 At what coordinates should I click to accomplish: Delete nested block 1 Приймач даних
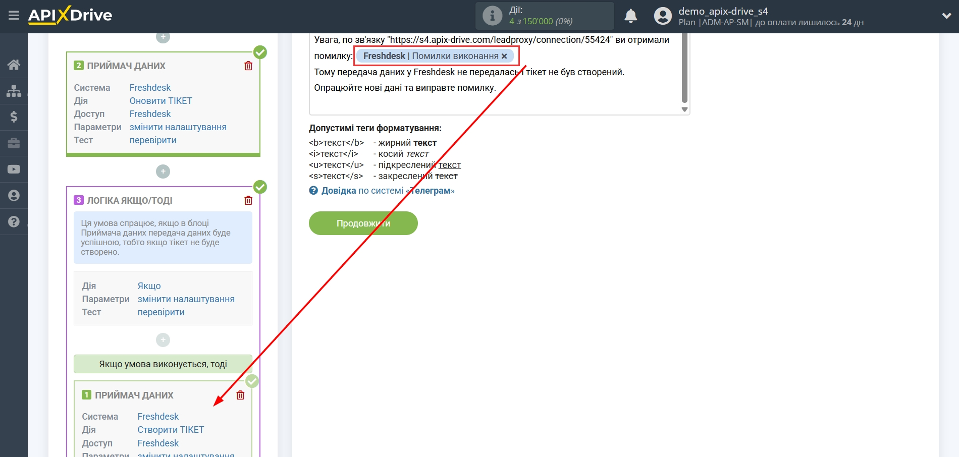point(240,395)
